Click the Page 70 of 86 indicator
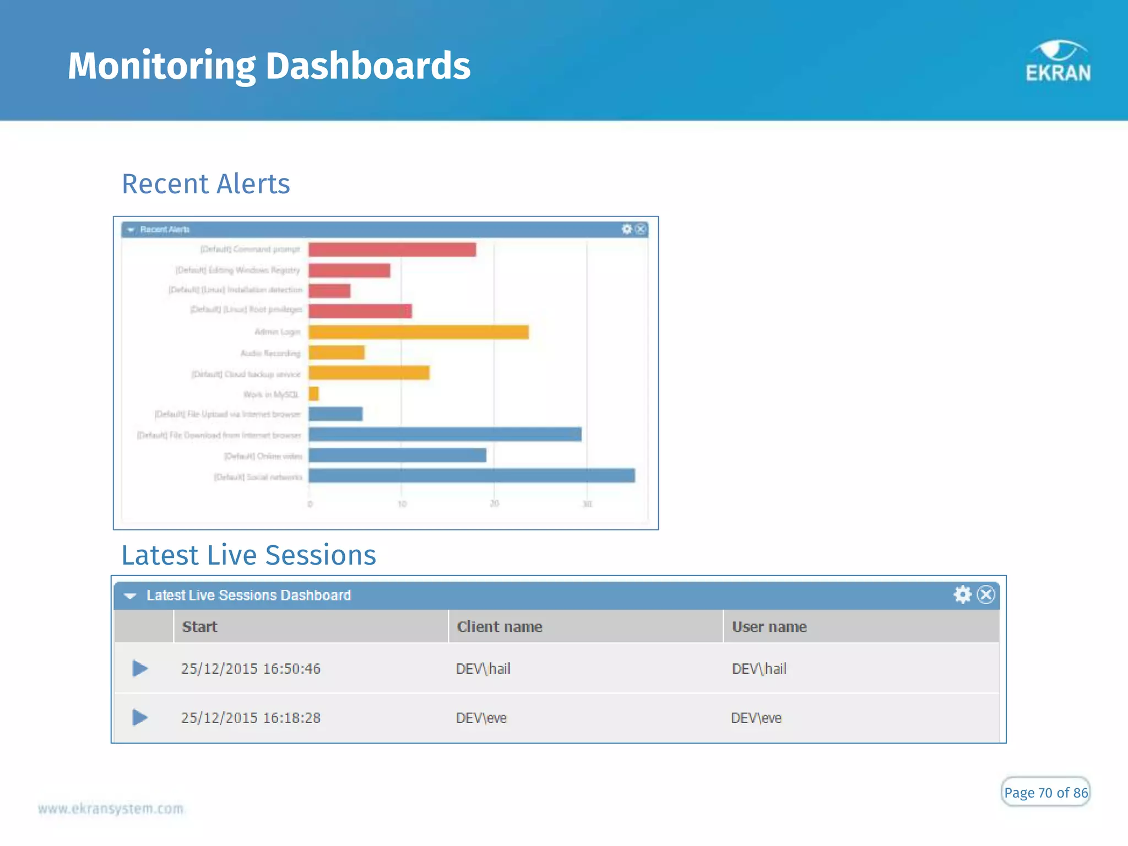This screenshot has width=1128, height=846. click(1046, 792)
